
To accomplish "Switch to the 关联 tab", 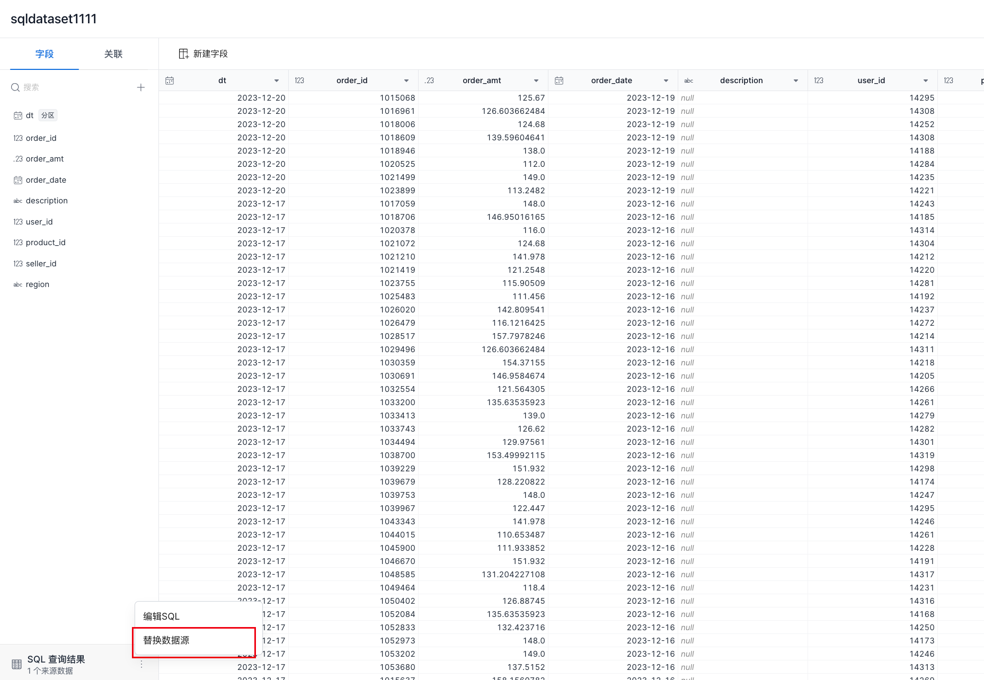I will 113,54.
